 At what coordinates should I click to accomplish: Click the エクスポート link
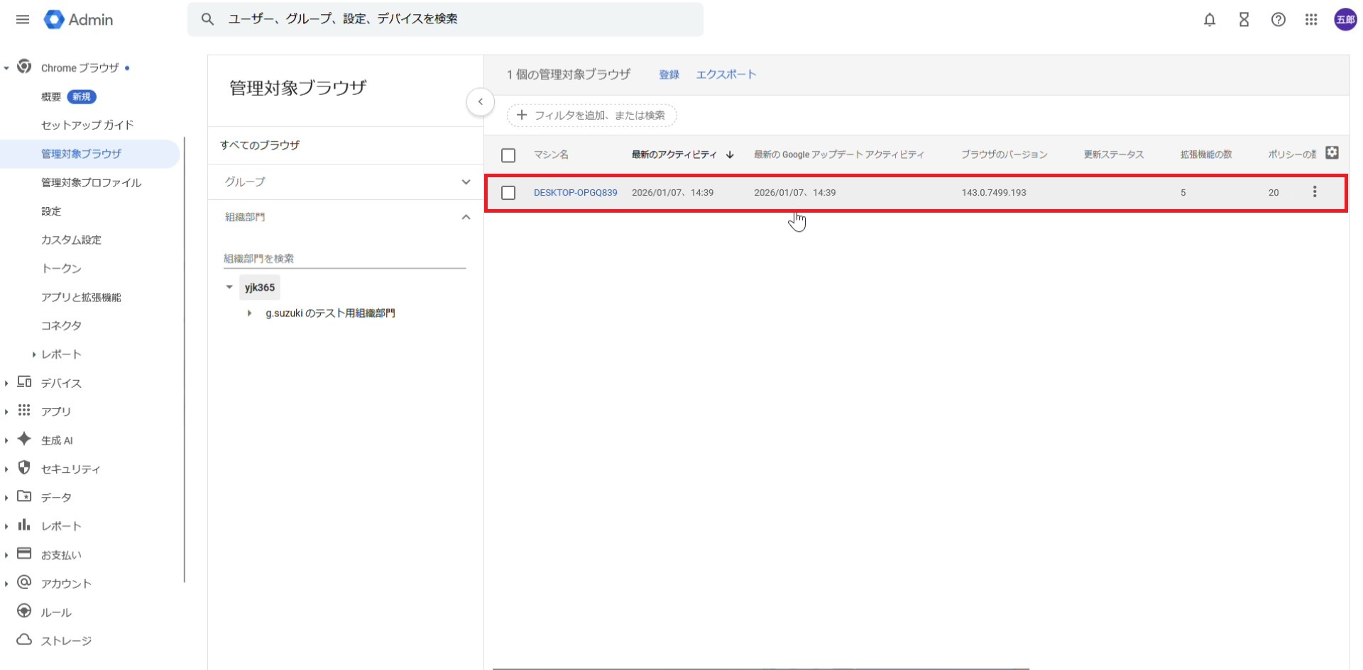pyautogui.click(x=726, y=74)
